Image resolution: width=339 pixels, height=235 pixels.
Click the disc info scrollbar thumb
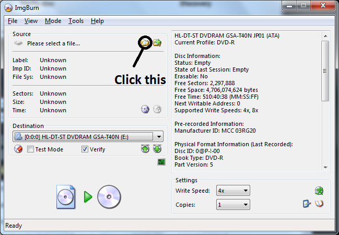[x=325, y=71]
